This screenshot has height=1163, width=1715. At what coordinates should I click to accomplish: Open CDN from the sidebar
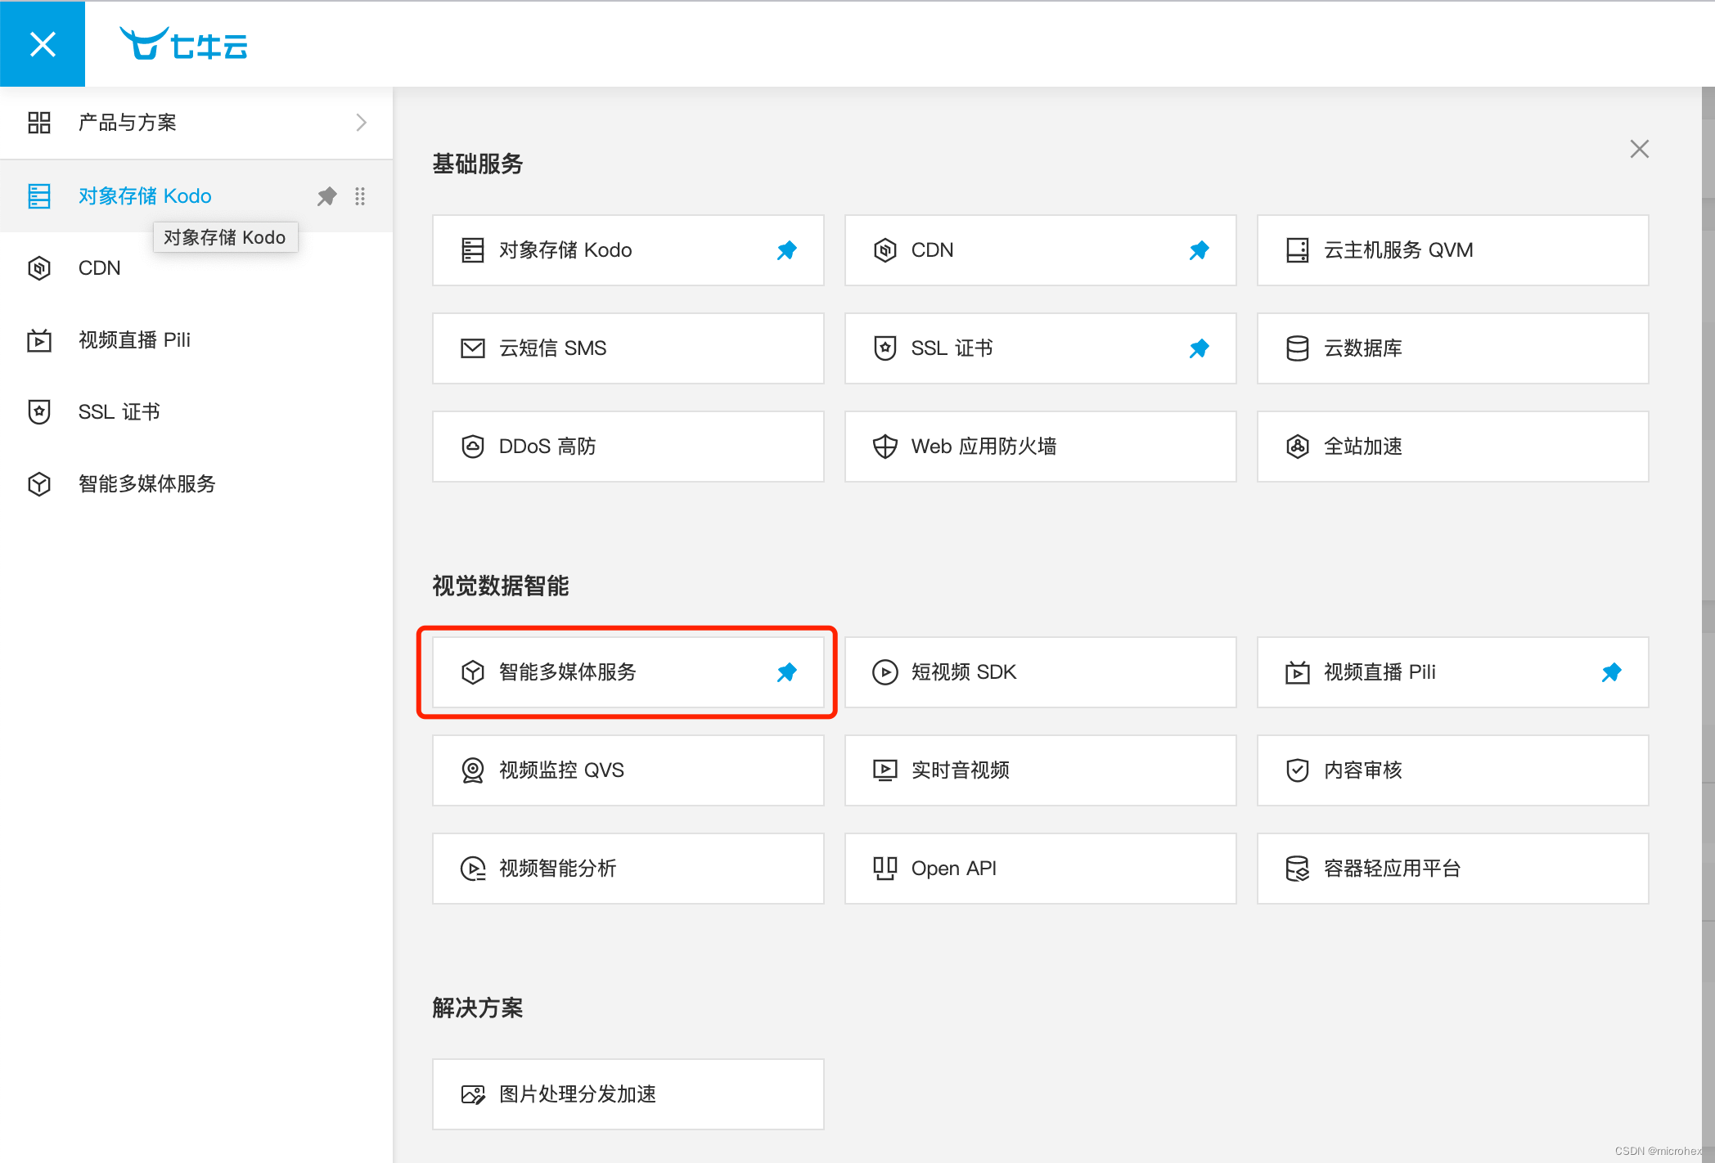point(196,268)
